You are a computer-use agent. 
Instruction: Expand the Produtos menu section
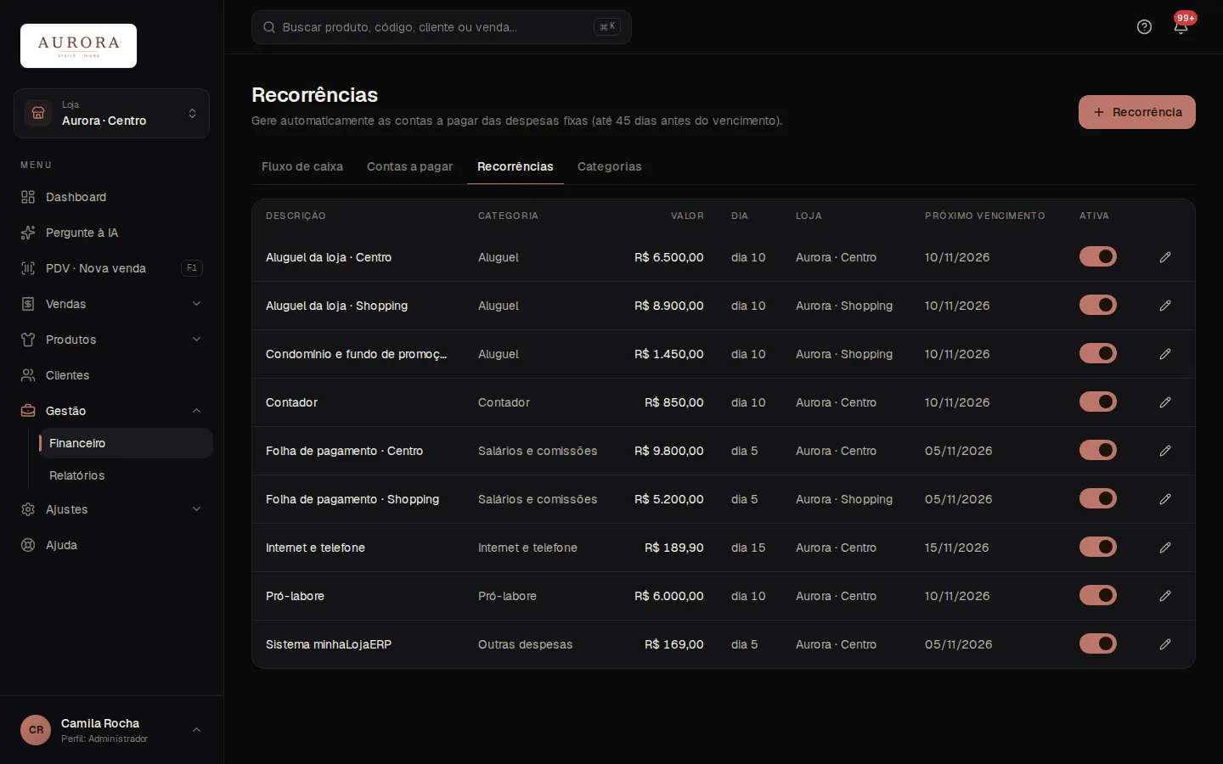111,340
